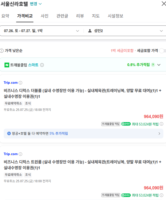Image resolution: width=166 pixels, height=200 pixels.
Task: Close the hotel detail panel with X
Action: [x=164, y=4]
